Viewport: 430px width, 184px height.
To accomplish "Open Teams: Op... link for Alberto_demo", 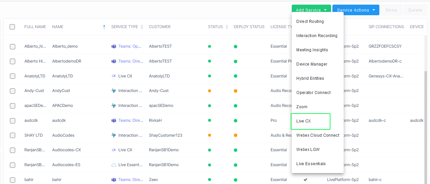I will [x=130, y=46].
